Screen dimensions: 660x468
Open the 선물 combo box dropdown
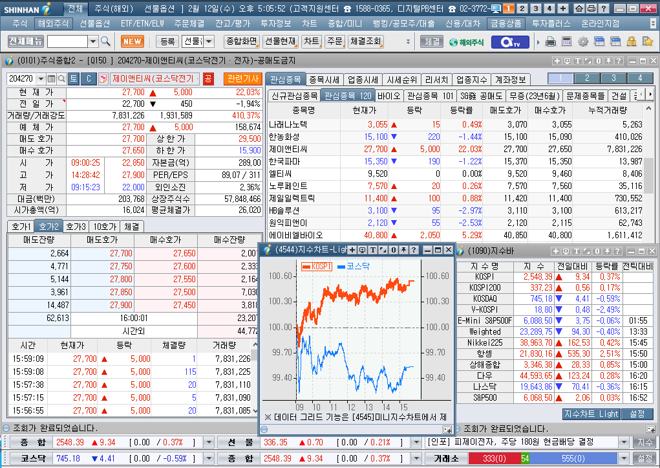click(x=209, y=41)
